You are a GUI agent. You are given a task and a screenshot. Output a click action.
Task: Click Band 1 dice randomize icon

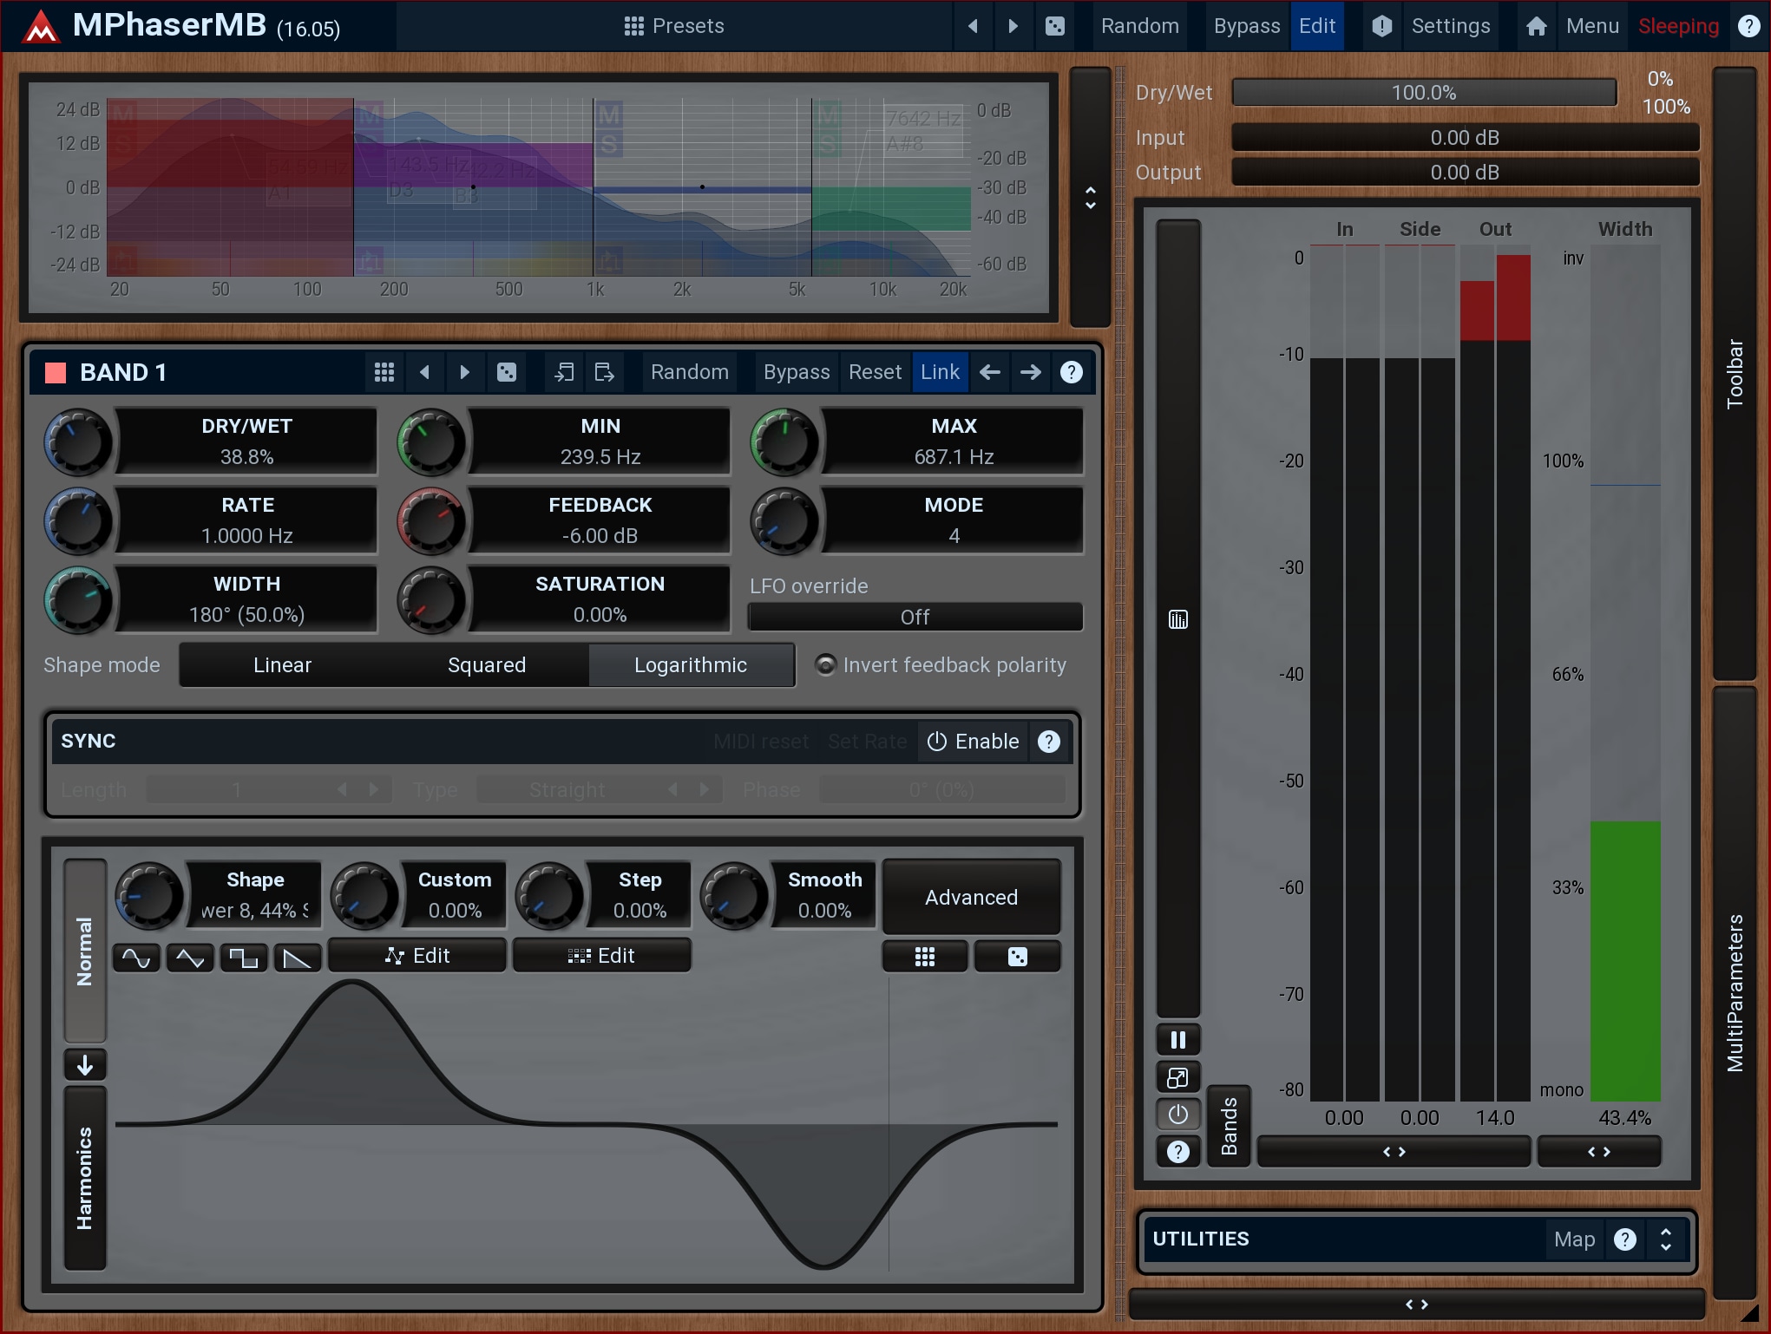coord(507,372)
